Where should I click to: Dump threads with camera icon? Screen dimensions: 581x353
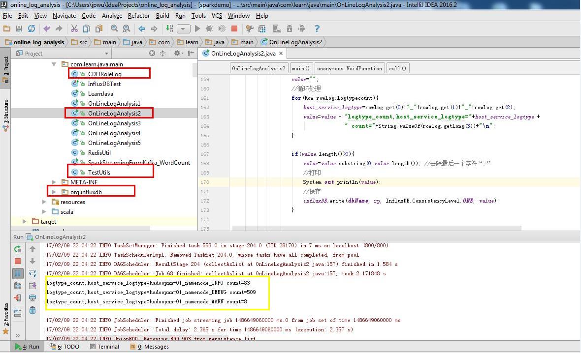click(17, 286)
